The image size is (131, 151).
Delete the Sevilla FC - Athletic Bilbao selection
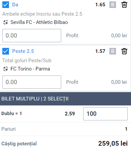click(x=124, y=5)
